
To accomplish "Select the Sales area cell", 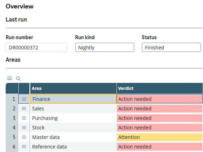I will tap(73, 109).
